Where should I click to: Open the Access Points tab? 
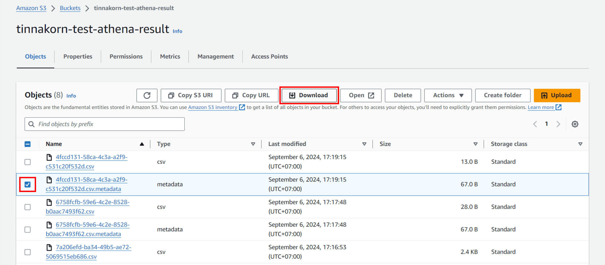pos(270,56)
